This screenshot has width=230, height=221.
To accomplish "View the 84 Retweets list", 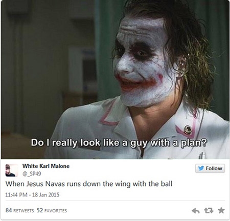I will [x=19, y=210].
